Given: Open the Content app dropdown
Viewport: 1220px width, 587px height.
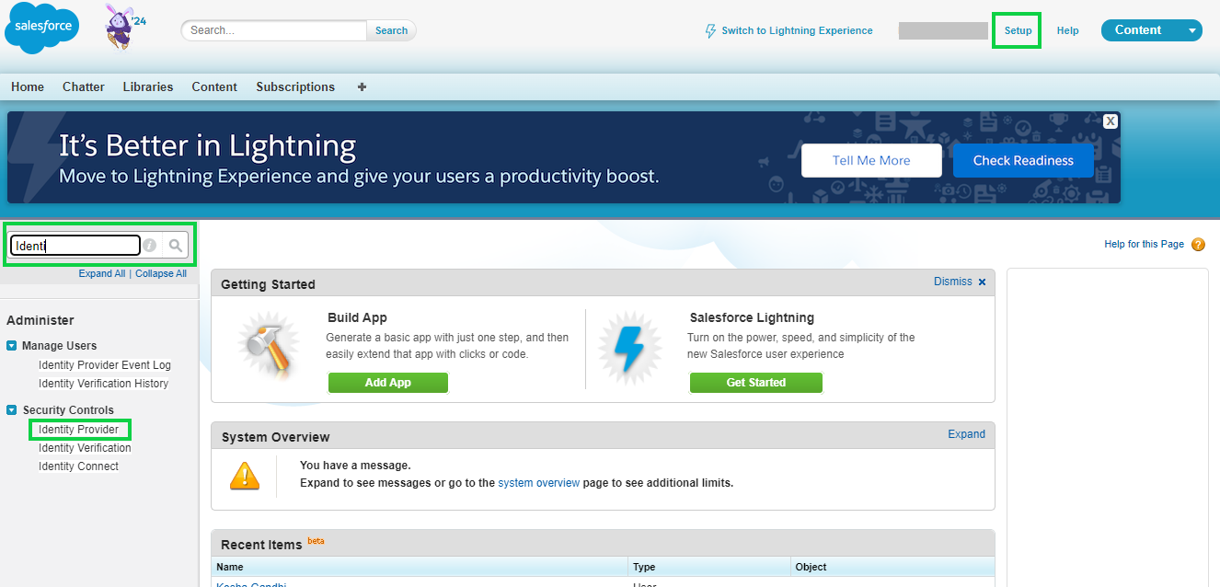Looking at the screenshot, I should [x=1192, y=29].
